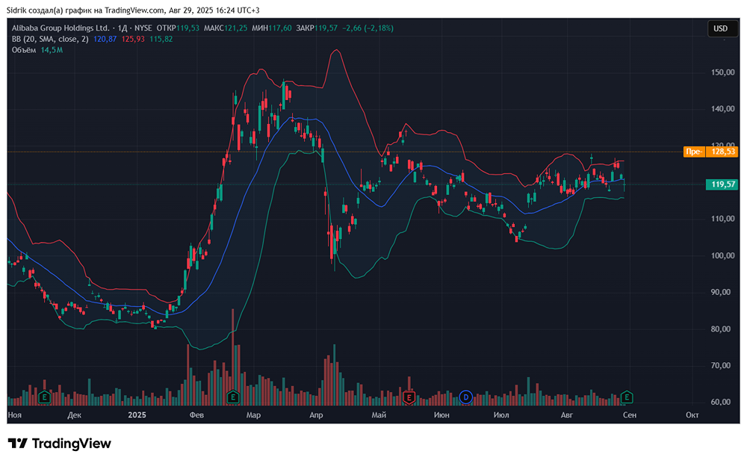Viewport: 747px width, 463px height.
Task: Click the red earnings marker after Май
Action: [409, 397]
